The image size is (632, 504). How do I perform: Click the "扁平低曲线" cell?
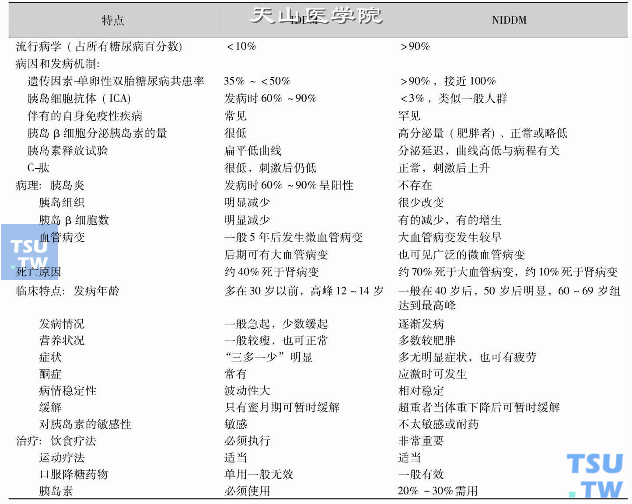pyautogui.click(x=253, y=151)
